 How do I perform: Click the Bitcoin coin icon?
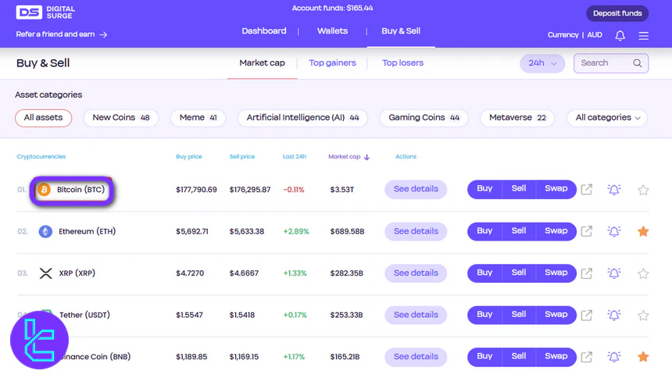click(44, 190)
